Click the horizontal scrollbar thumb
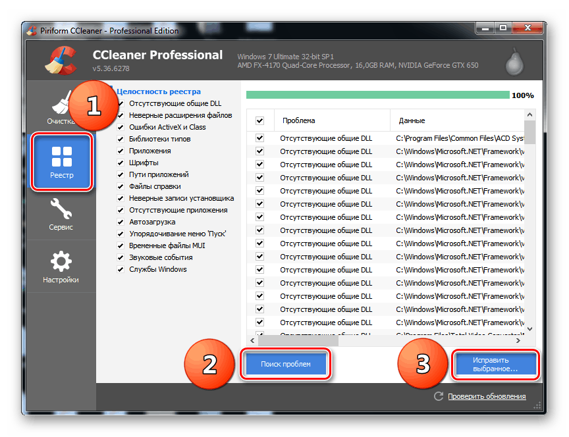 click(298, 340)
